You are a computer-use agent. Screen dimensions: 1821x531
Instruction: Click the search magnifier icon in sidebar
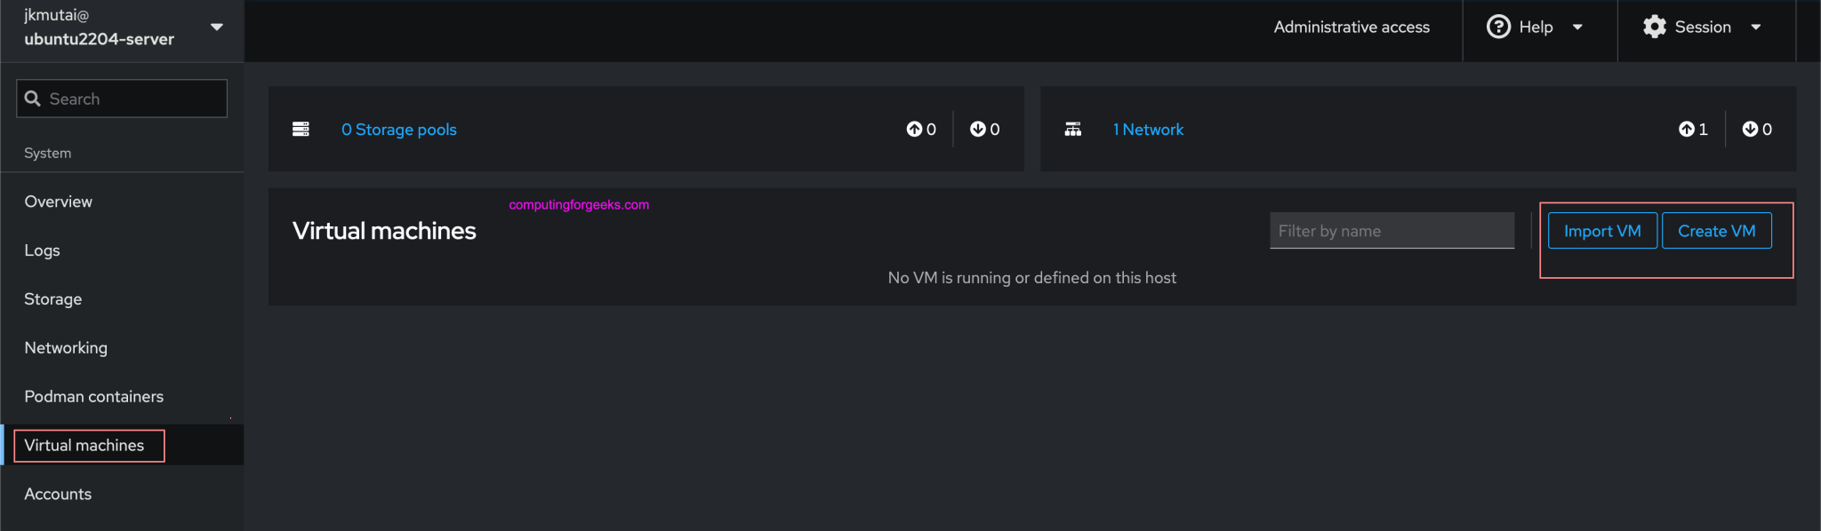pyautogui.click(x=33, y=99)
